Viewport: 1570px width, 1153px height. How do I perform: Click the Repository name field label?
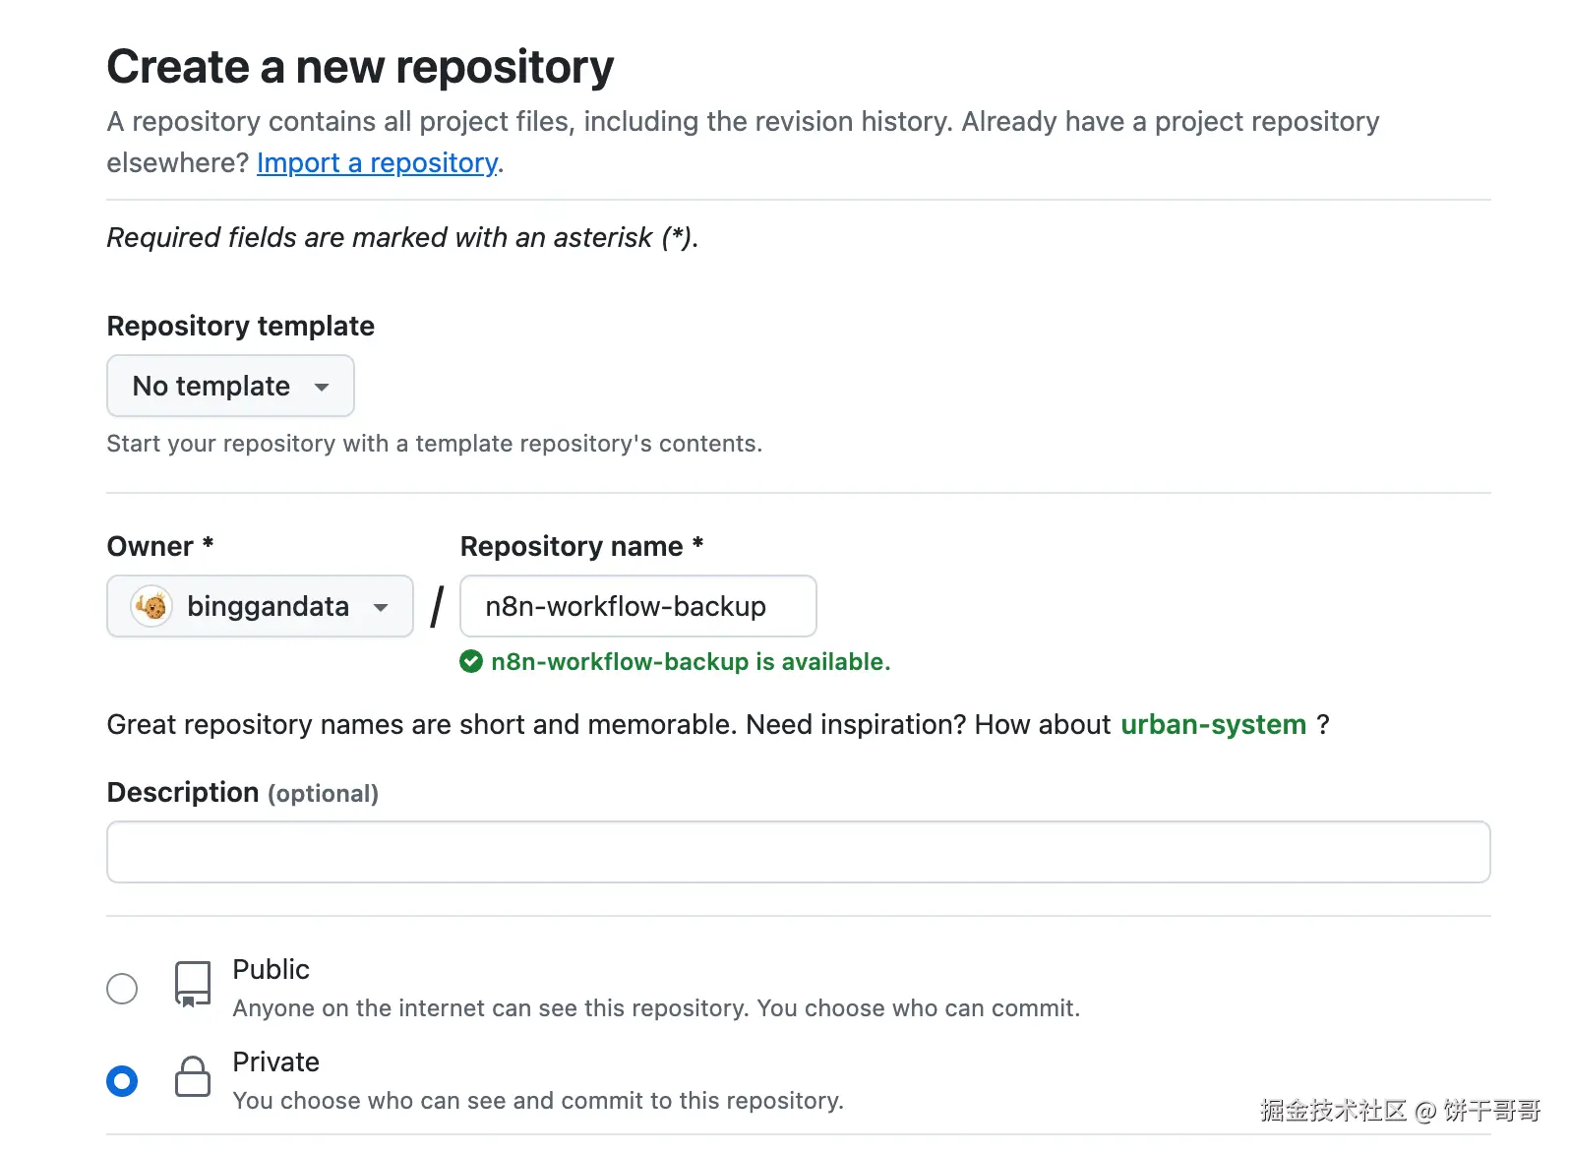tap(572, 546)
